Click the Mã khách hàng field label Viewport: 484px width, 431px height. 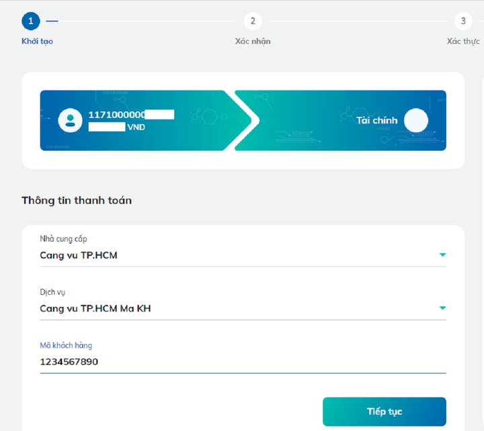tap(66, 346)
